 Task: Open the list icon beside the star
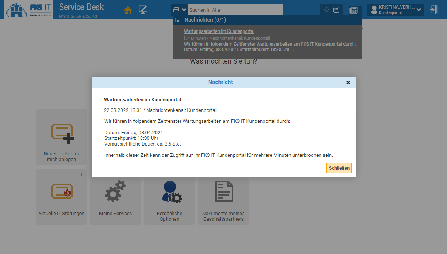(x=336, y=10)
